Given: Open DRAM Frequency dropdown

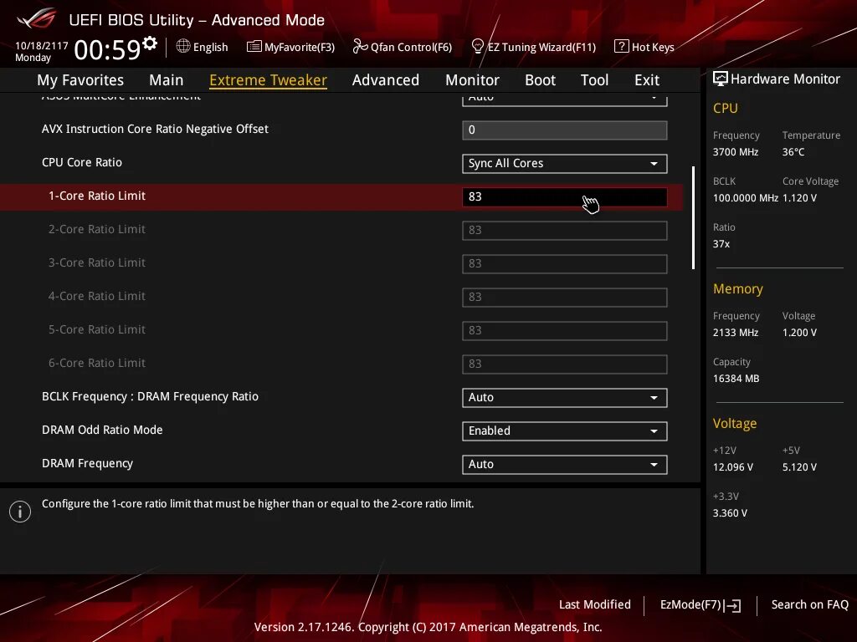Looking at the screenshot, I should click(x=565, y=465).
